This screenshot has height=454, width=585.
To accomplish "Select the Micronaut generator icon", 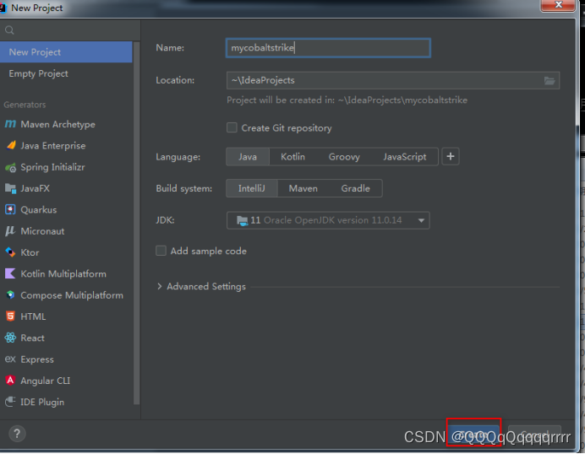I will click(x=10, y=231).
